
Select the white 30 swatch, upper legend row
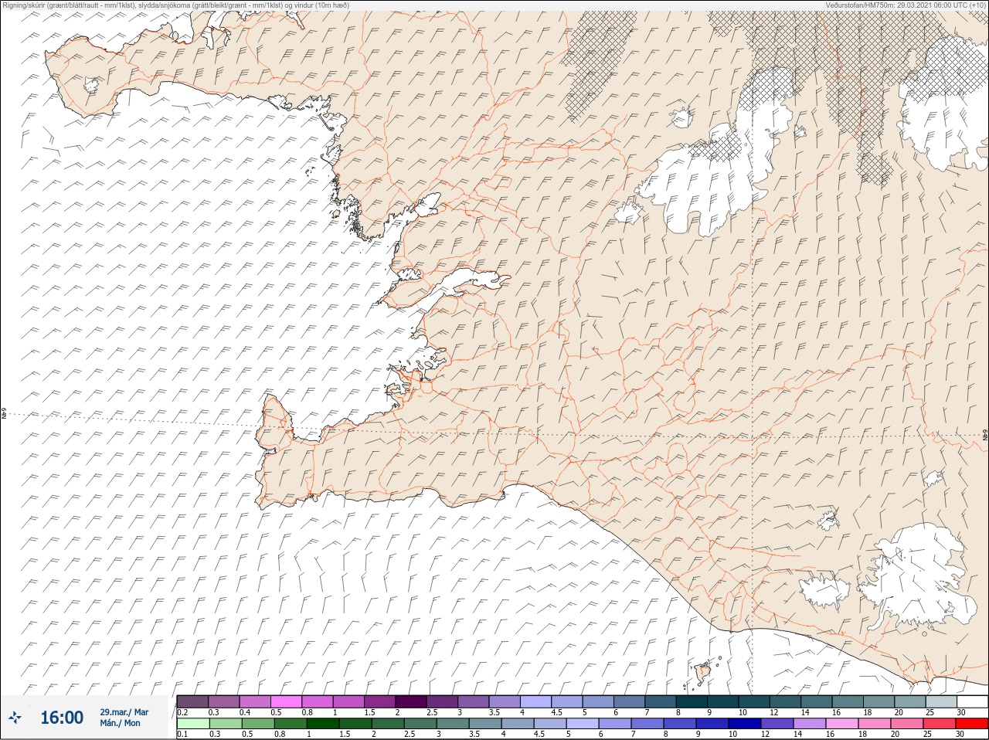point(972,701)
